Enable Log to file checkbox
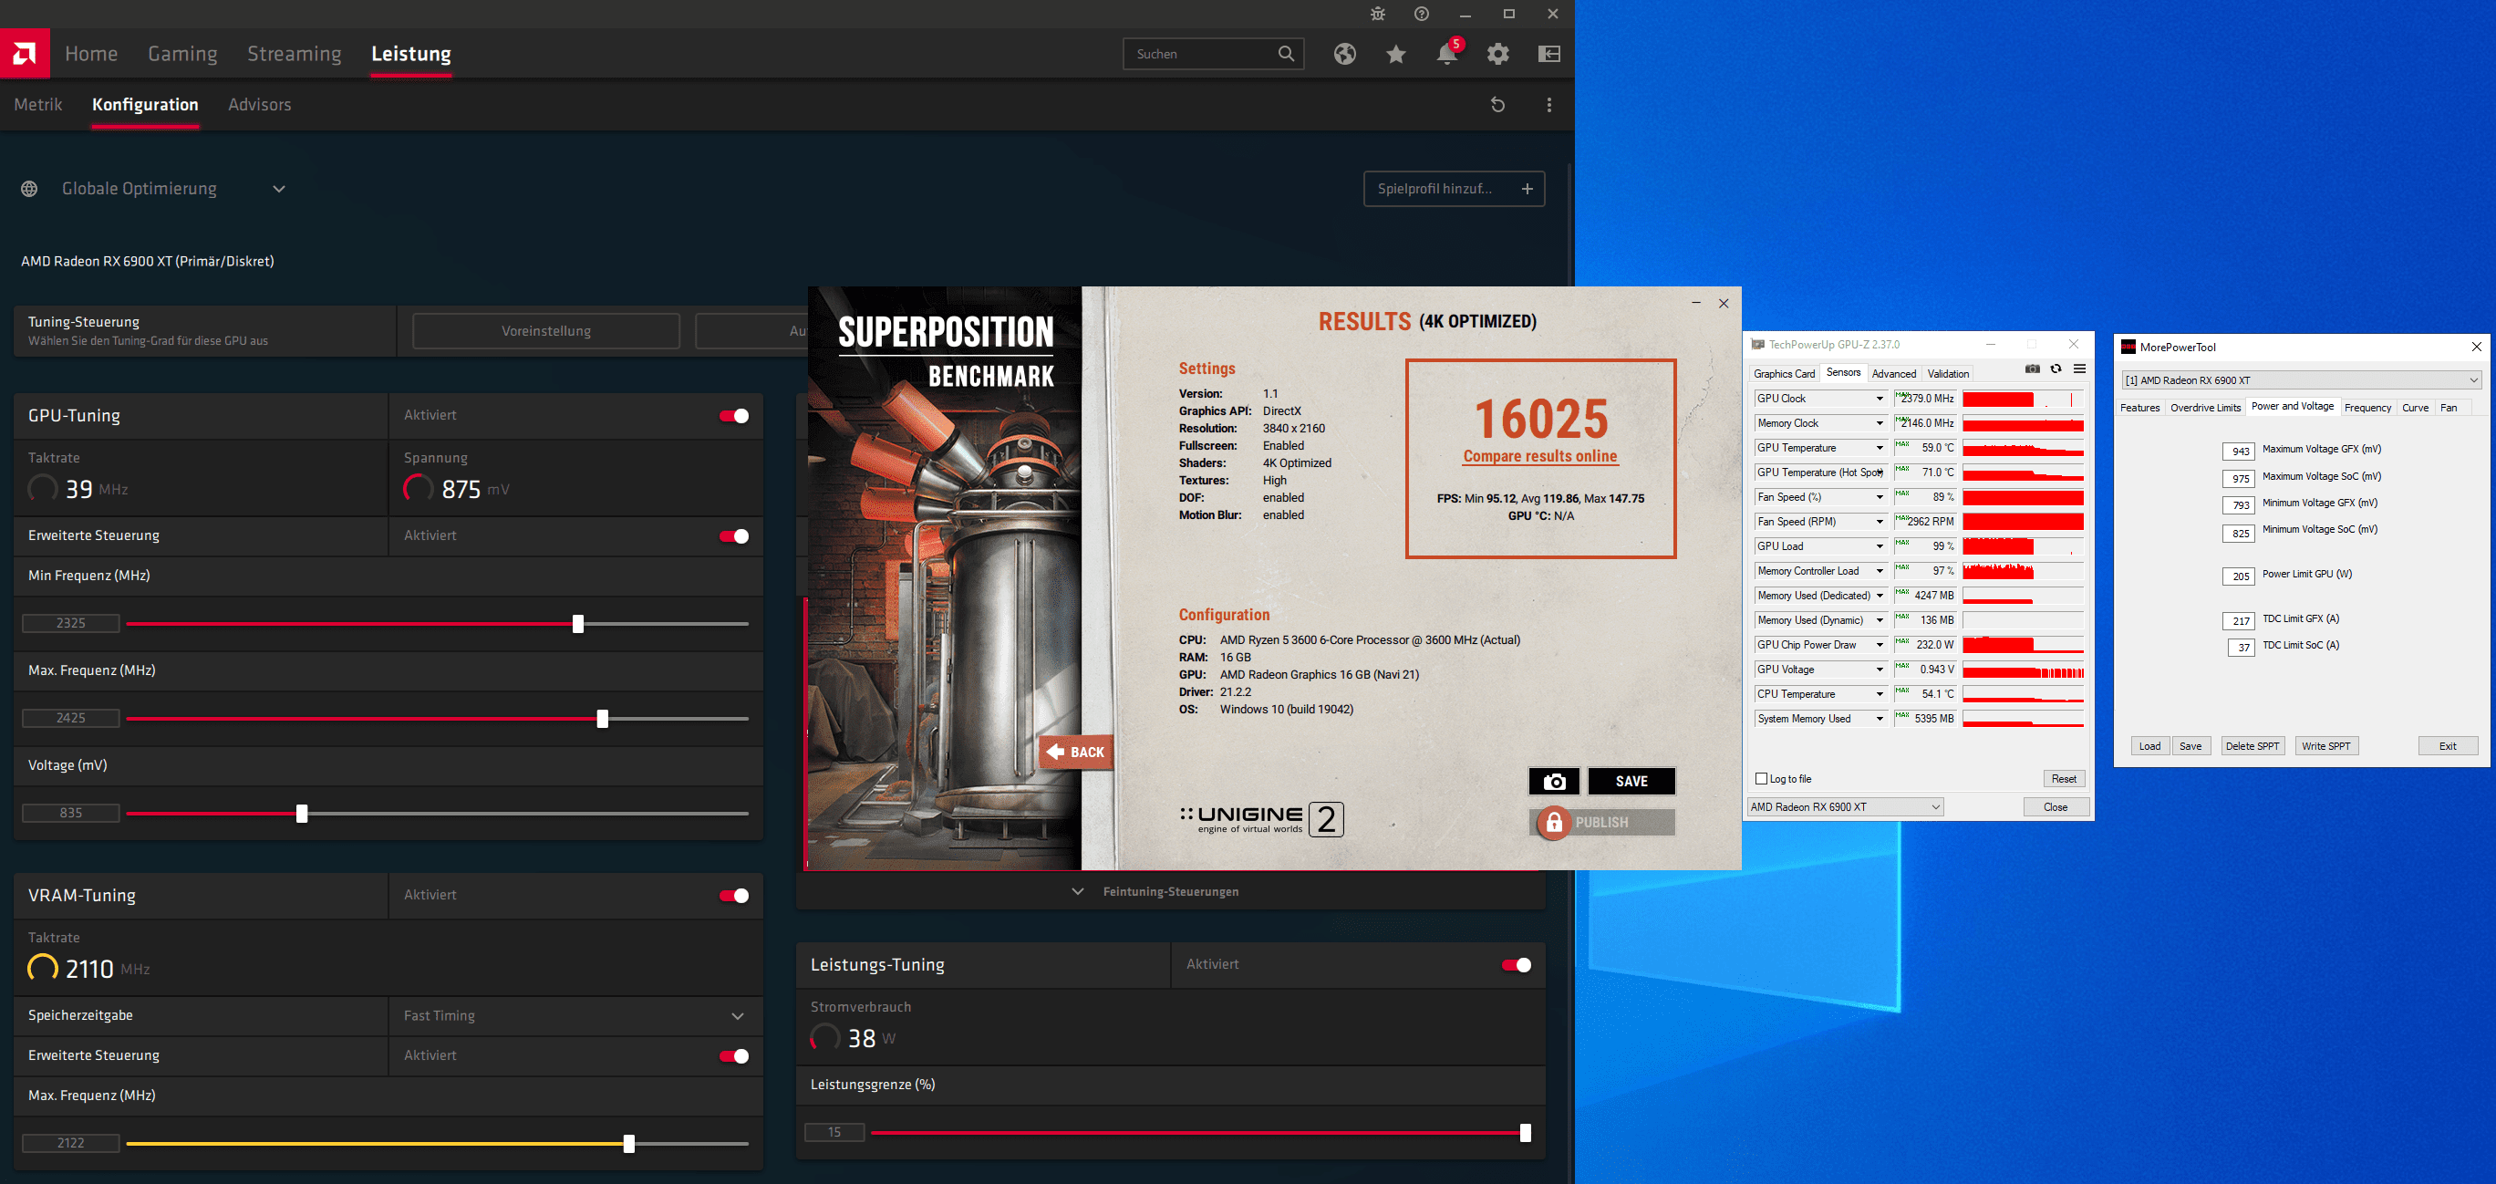2496x1184 pixels. pos(1762,779)
